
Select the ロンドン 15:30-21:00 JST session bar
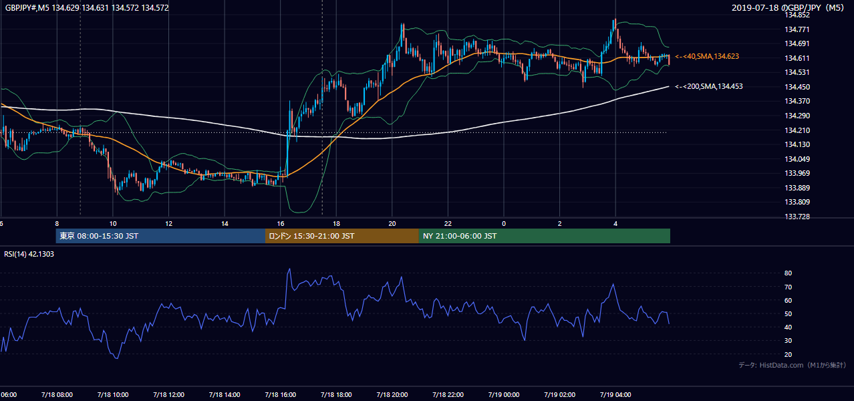[342, 236]
